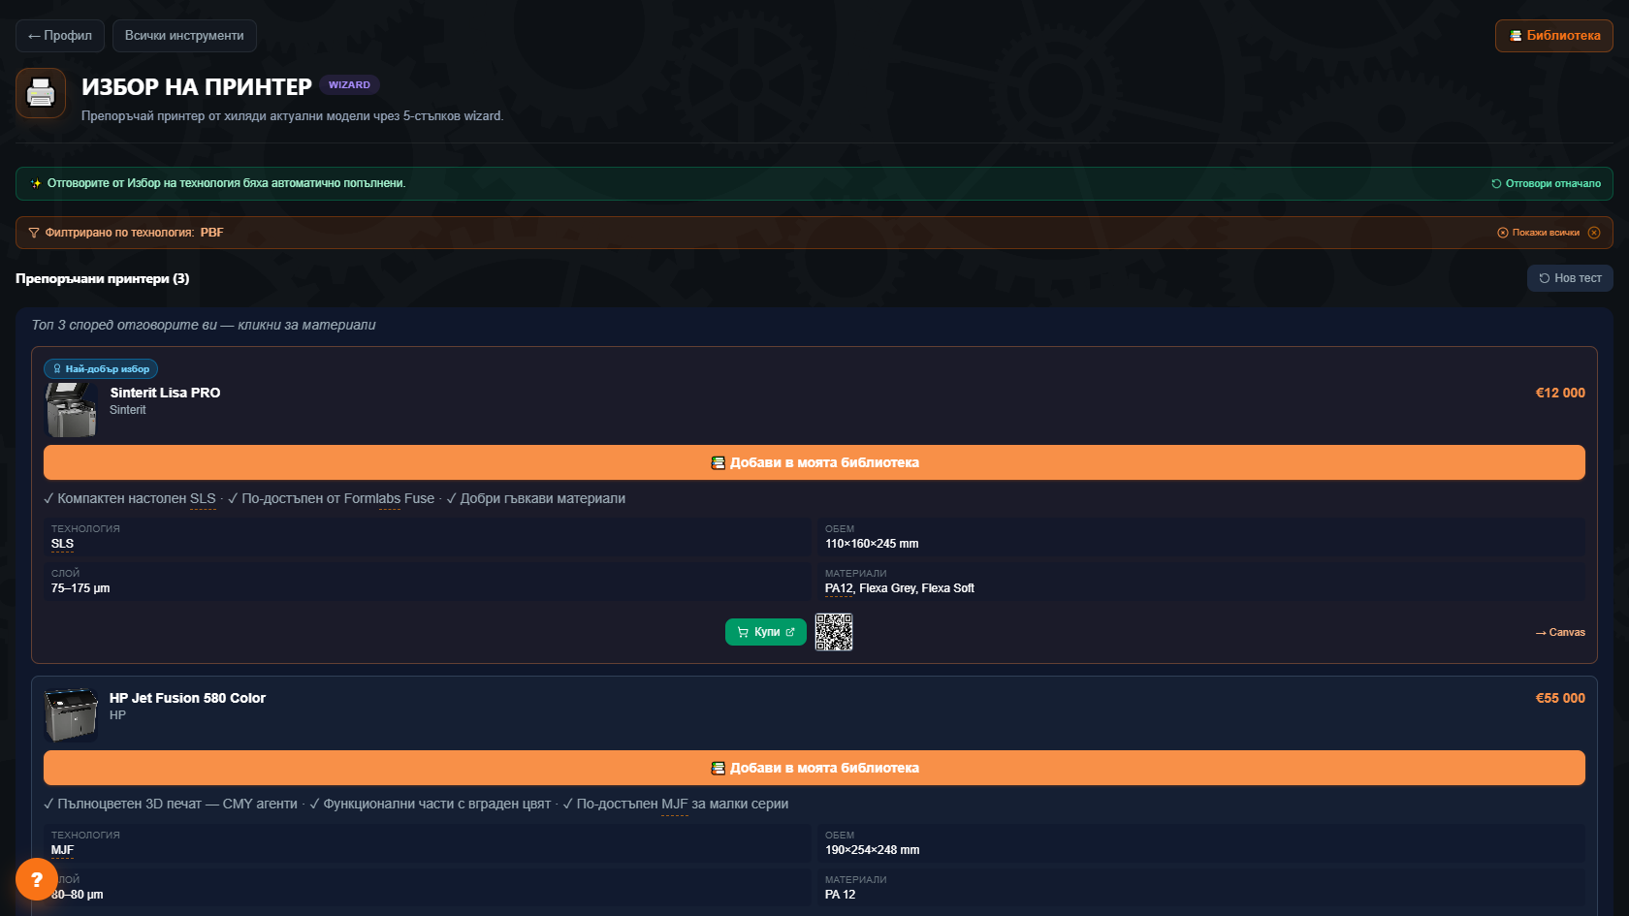Open Всички инструменти

(x=184, y=36)
